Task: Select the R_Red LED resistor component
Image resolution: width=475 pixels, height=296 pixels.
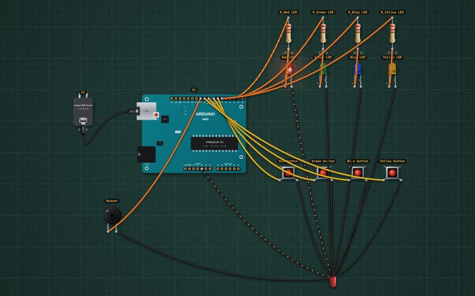Action: [289, 33]
